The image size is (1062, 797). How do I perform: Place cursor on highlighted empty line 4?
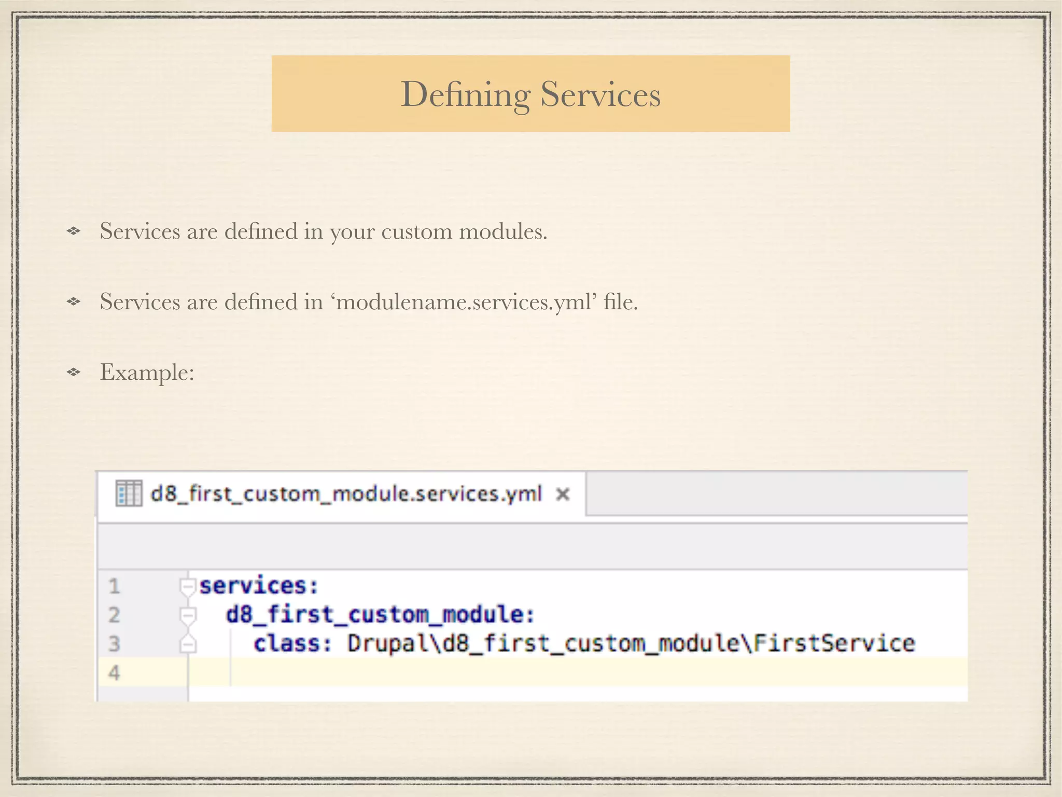coord(578,672)
